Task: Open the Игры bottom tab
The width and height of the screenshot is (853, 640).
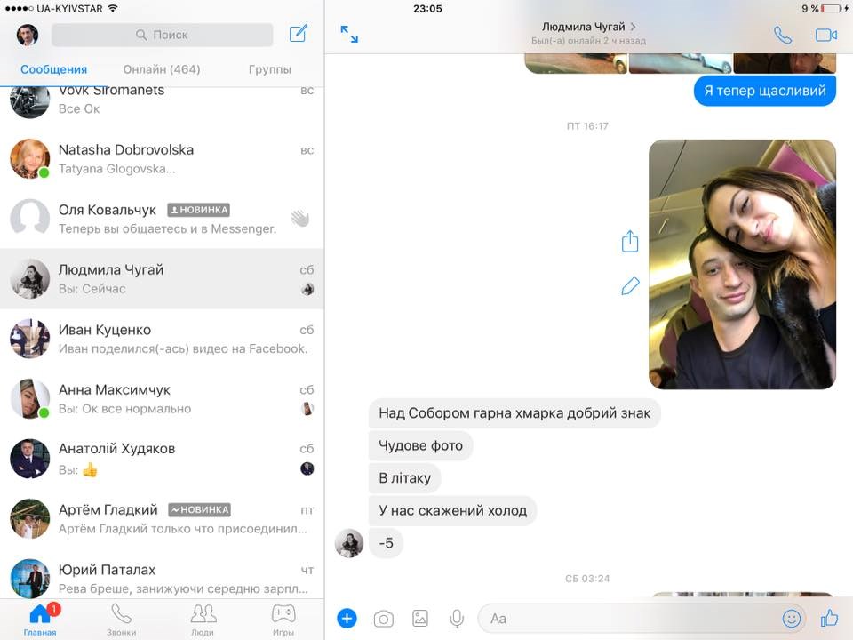Action: click(283, 620)
